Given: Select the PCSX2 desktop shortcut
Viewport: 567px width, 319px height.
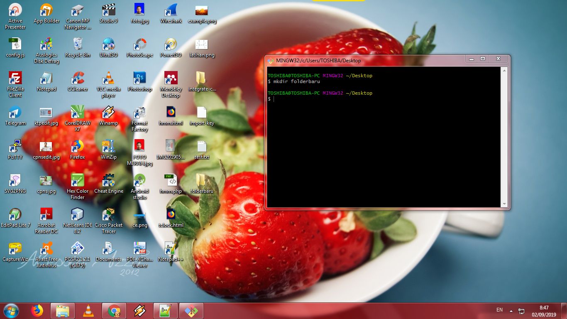Looking at the screenshot, I should pyautogui.click(x=78, y=255).
